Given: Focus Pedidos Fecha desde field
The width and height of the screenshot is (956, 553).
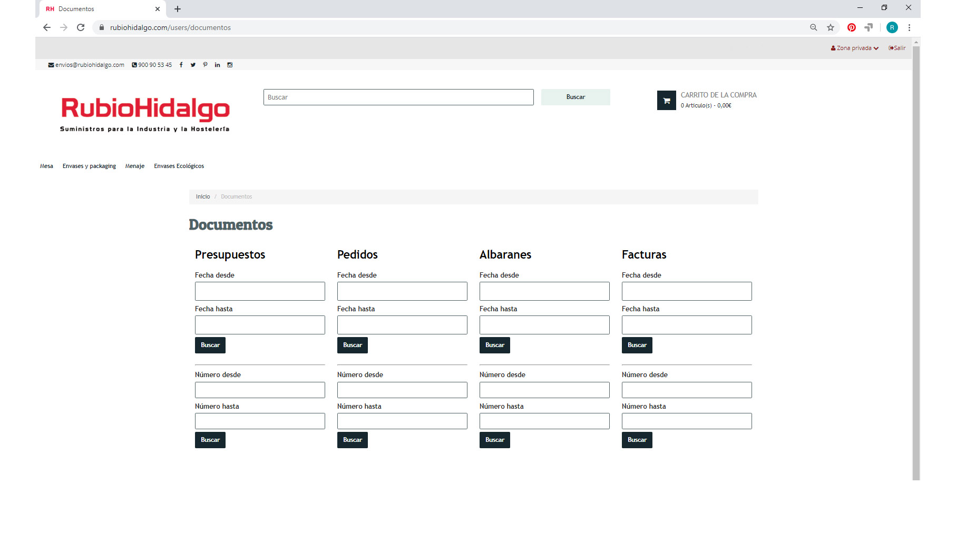Looking at the screenshot, I should (402, 291).
